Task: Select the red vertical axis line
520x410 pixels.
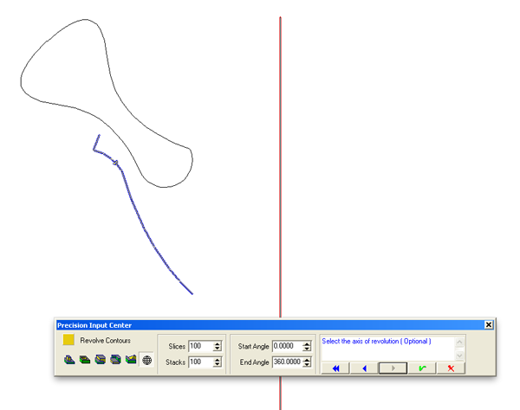Action: pos(280,165)
